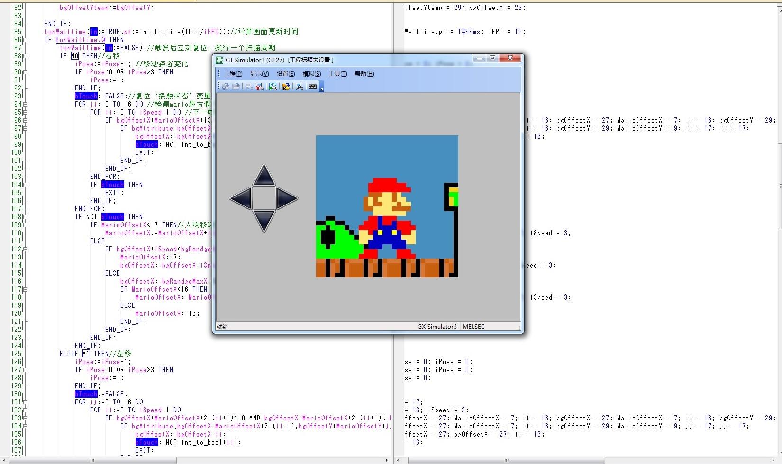Open the 模拟(S) menu in GT Simulator3

pyautogui.click(x=312, y=74)
